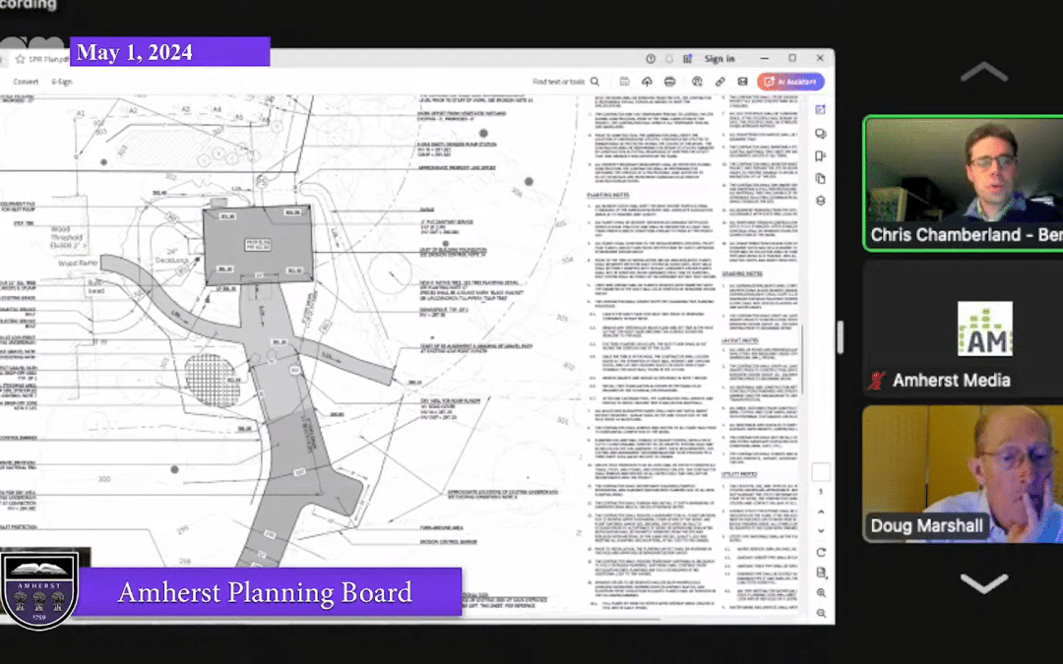The height and width of the screenshot is (664, 1063).
Task: Show previous participants with the up arrow
Action: pyautogui.click(x=984, y=72)
